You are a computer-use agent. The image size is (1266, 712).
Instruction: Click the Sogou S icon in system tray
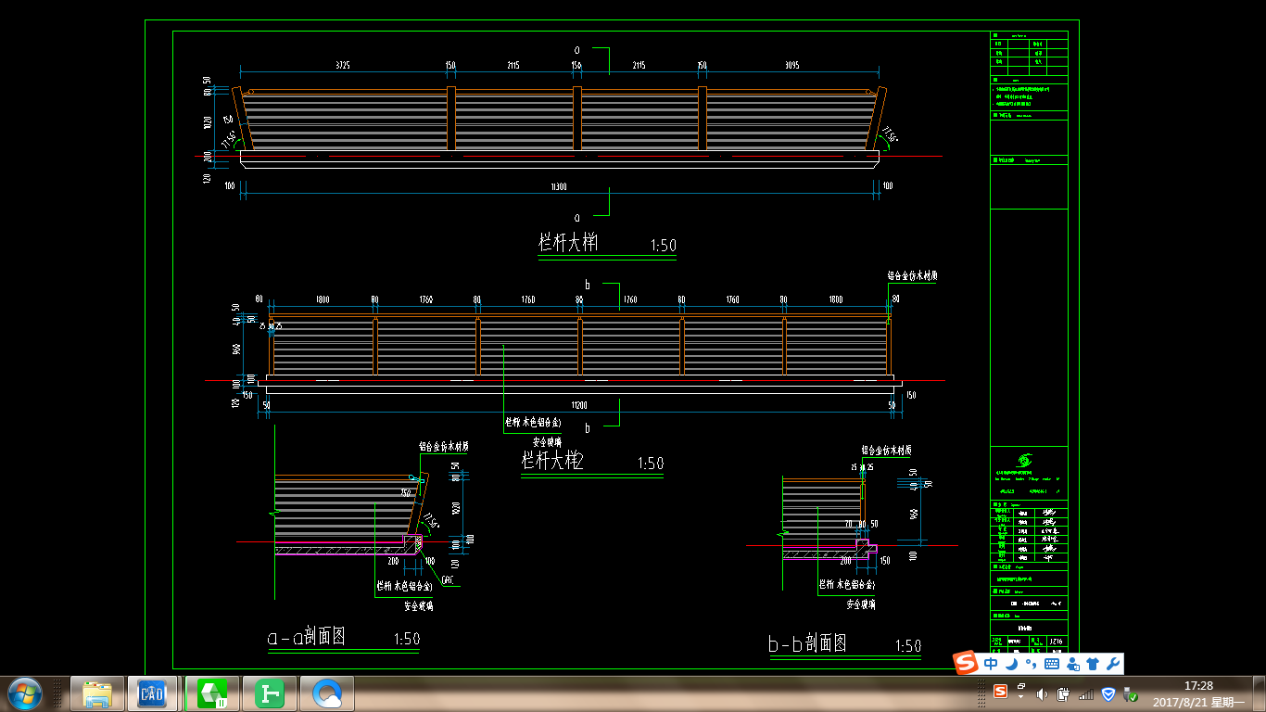tap(1001, 692)
